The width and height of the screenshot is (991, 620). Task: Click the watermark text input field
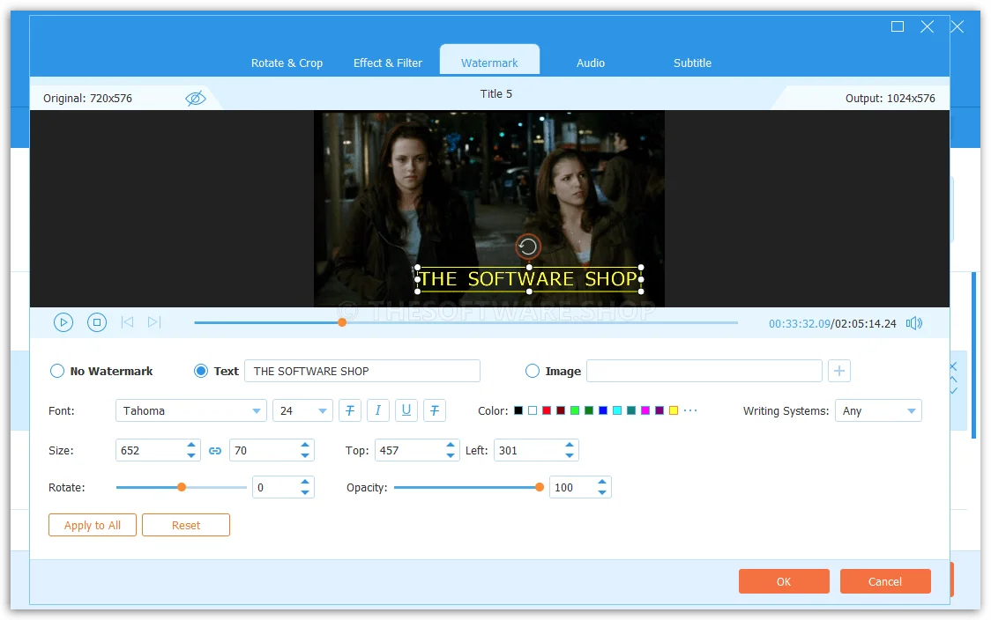click(x=362, y=372)
